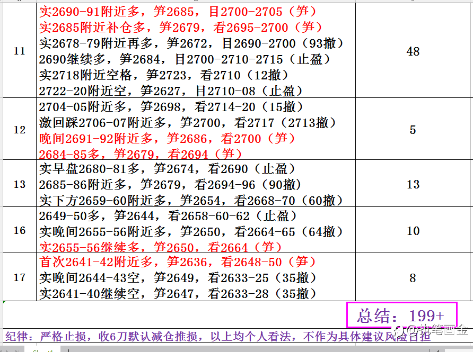The width and height of the screenshot is (473, 352).
Task: Click line 2704-05附近多，笋2698
Action: pos(171,107)
